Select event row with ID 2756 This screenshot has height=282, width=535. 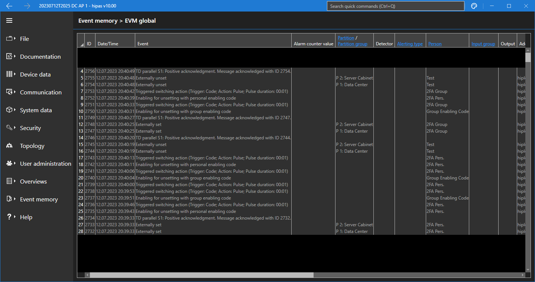point(186,71)
